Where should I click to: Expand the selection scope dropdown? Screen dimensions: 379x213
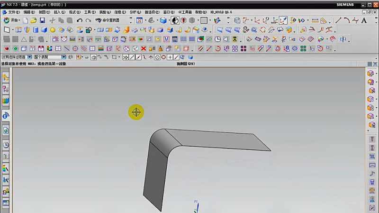[63, 57]
